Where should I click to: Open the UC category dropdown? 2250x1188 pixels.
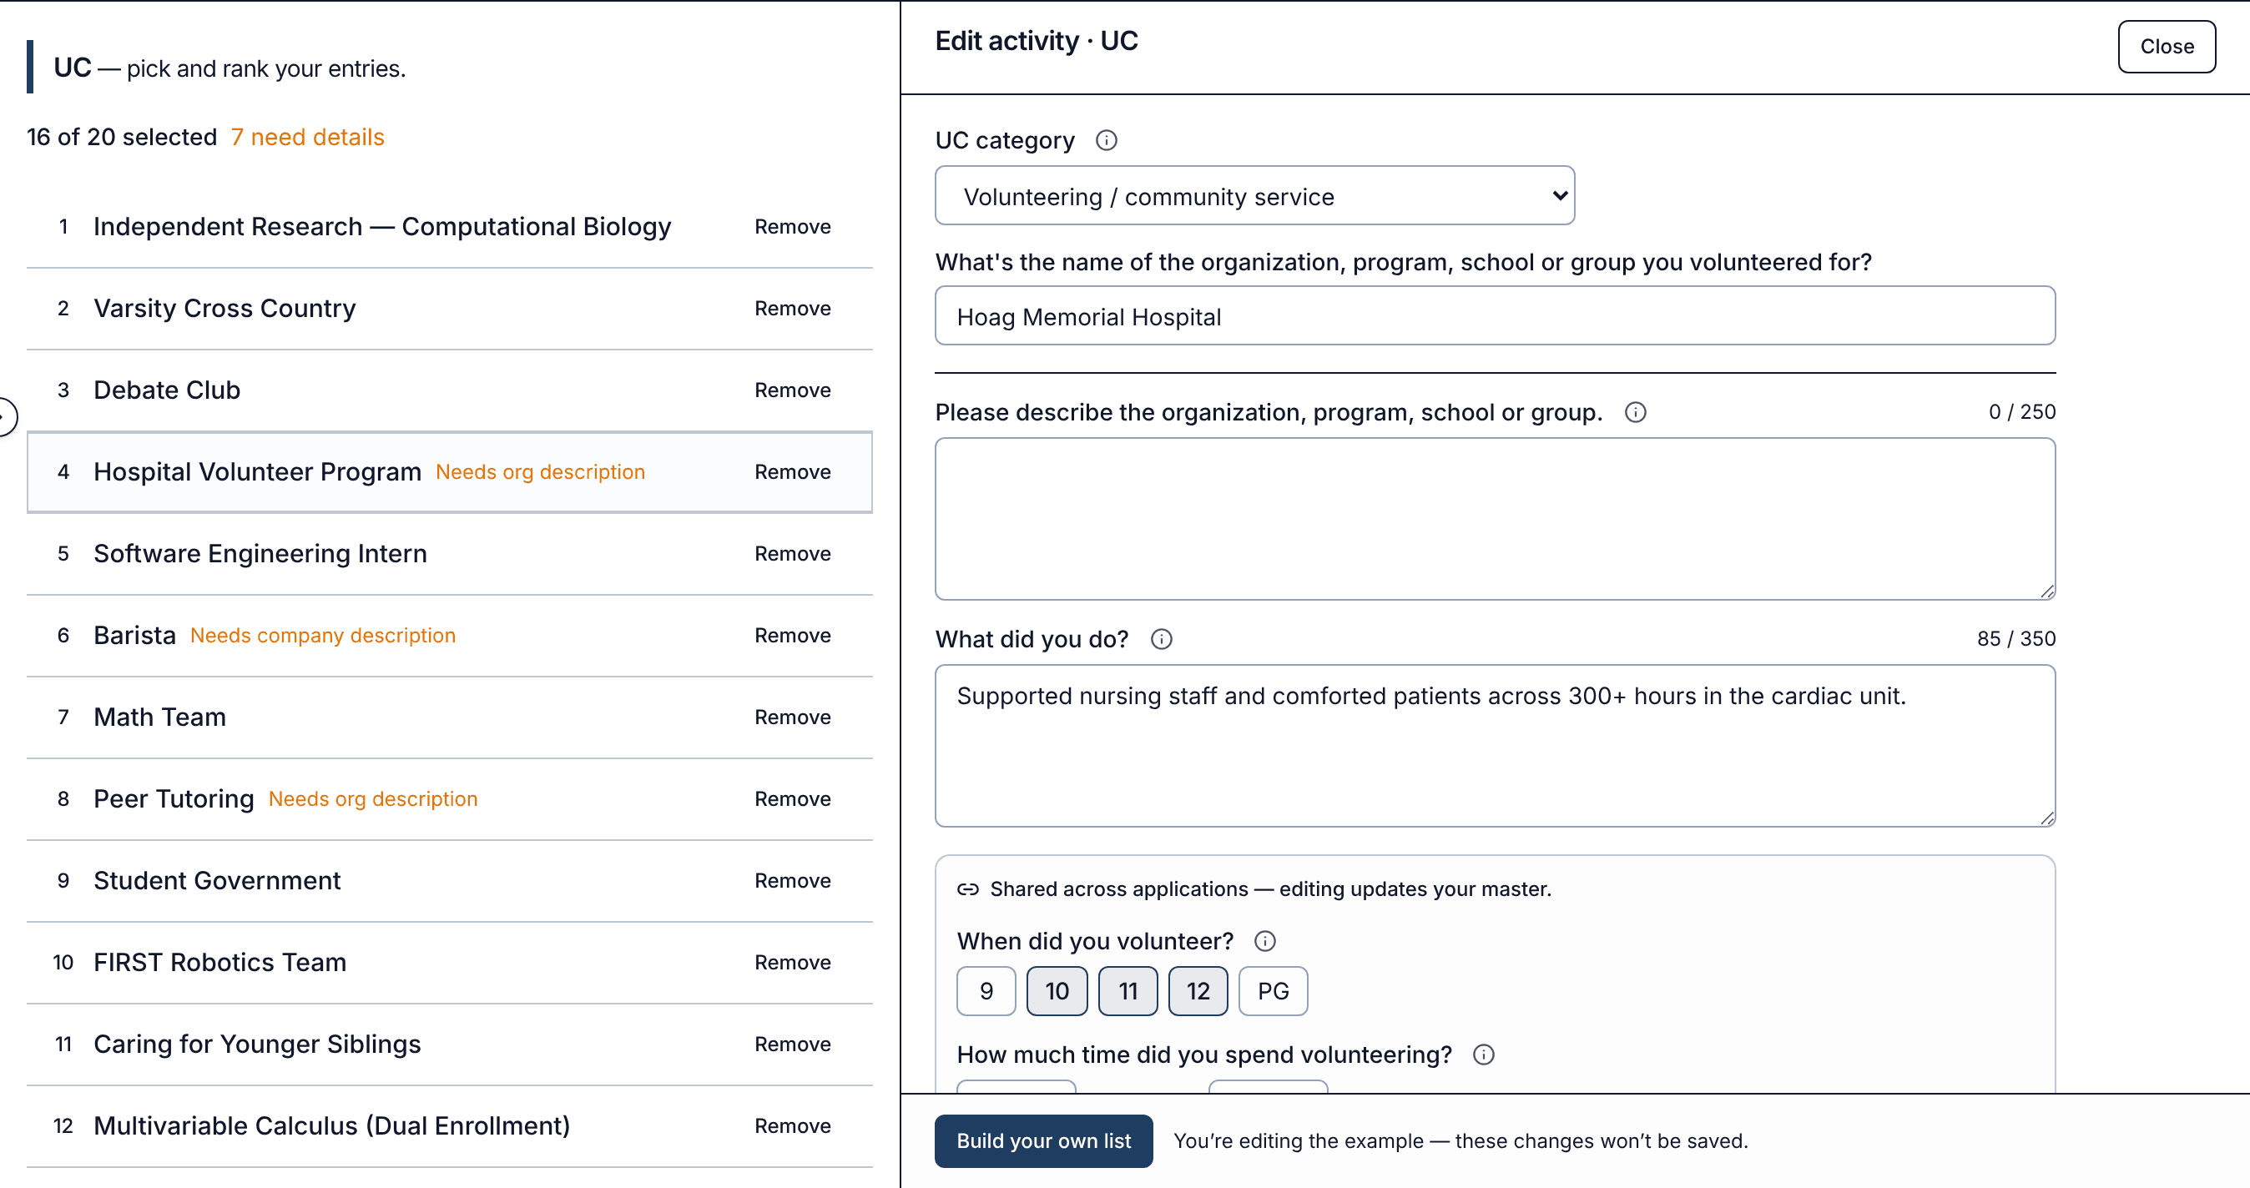(x=1254, y=195)
